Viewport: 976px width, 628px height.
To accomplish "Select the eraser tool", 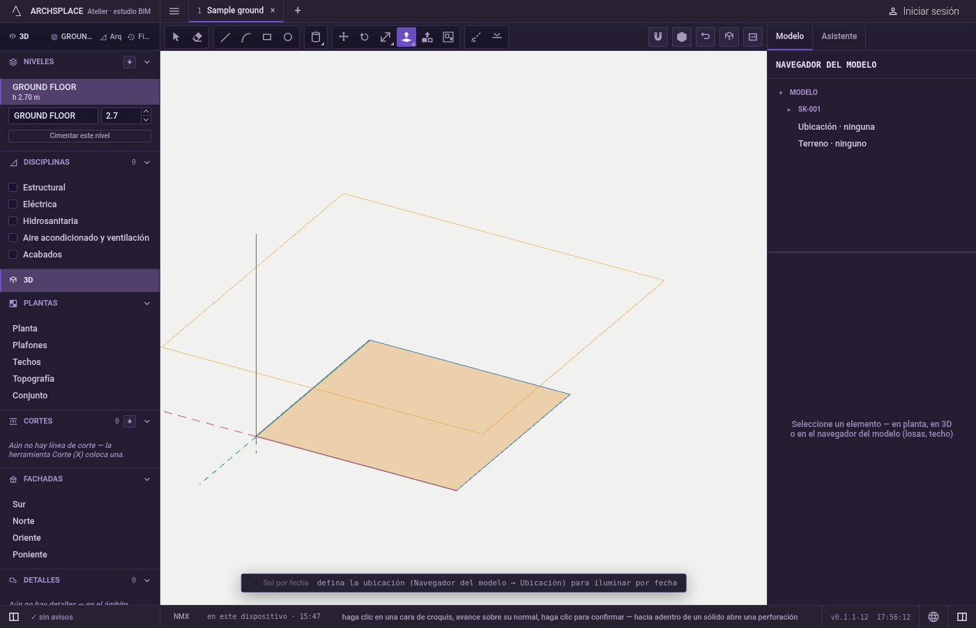I will click(x=197, y=37).
